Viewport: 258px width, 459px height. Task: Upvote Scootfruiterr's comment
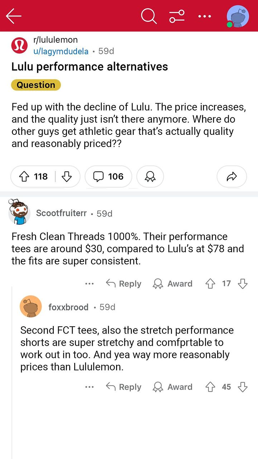click(210, 284)
